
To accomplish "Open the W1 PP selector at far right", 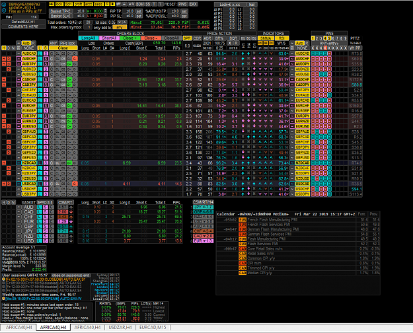I will (x=355, y=48).
